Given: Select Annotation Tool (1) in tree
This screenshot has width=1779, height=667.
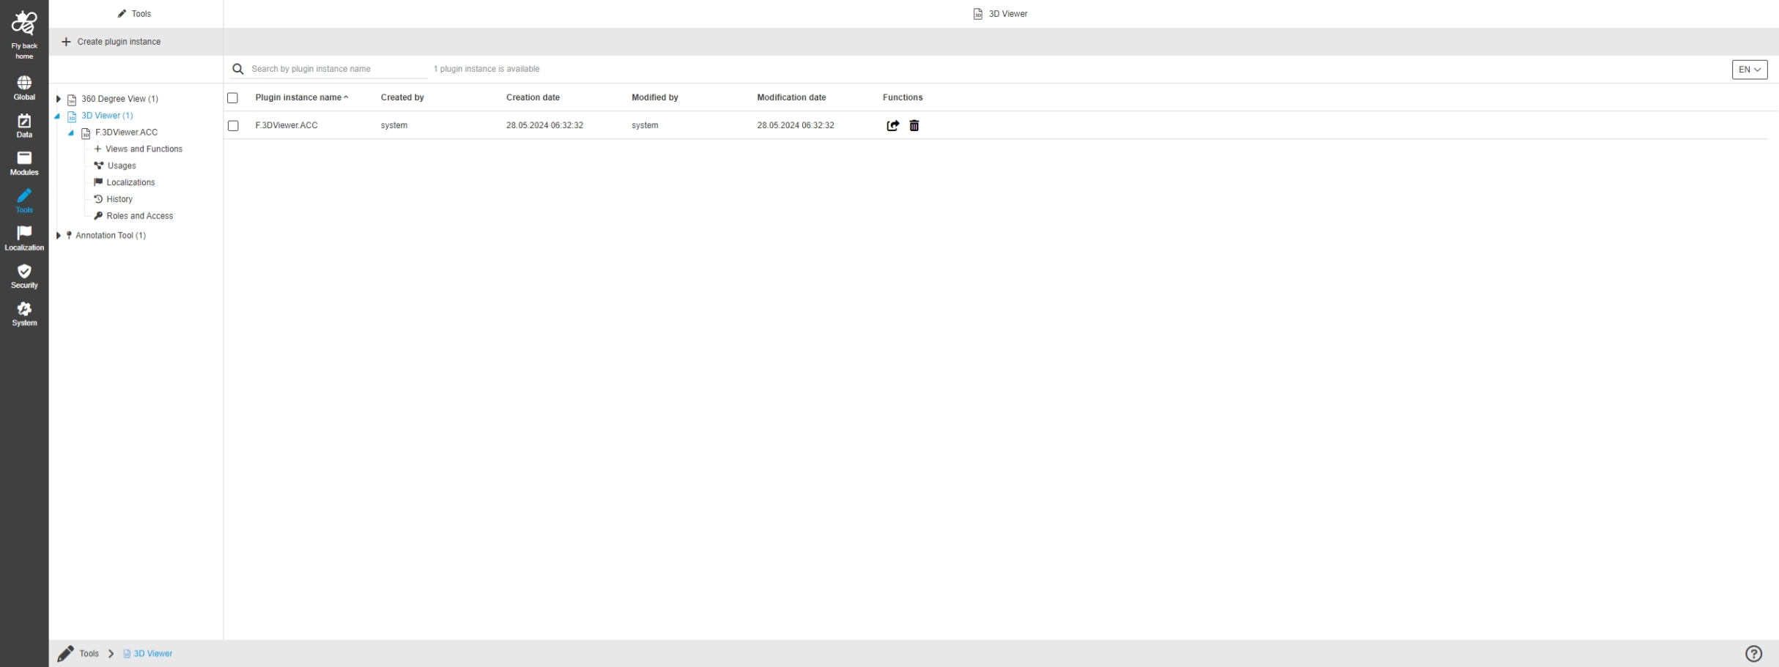Looking at the screenshot, I should pos(111,235).
